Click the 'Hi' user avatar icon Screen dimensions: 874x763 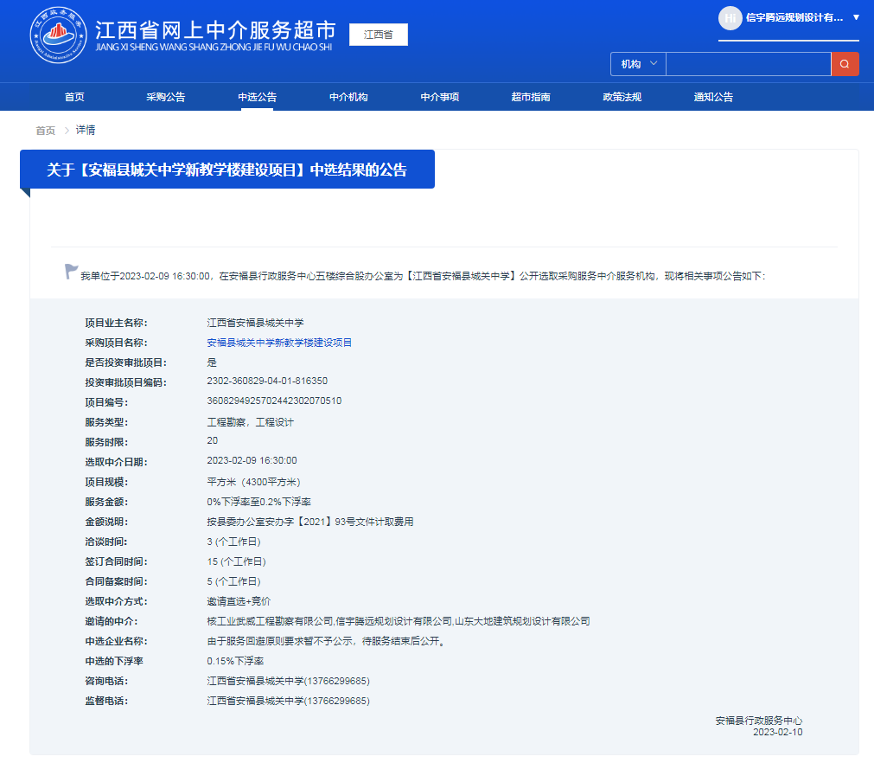pos(730,18)
